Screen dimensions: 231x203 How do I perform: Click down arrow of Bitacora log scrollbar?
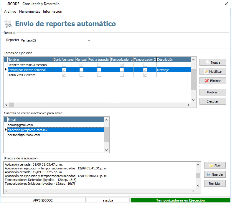tap(198, 186)
